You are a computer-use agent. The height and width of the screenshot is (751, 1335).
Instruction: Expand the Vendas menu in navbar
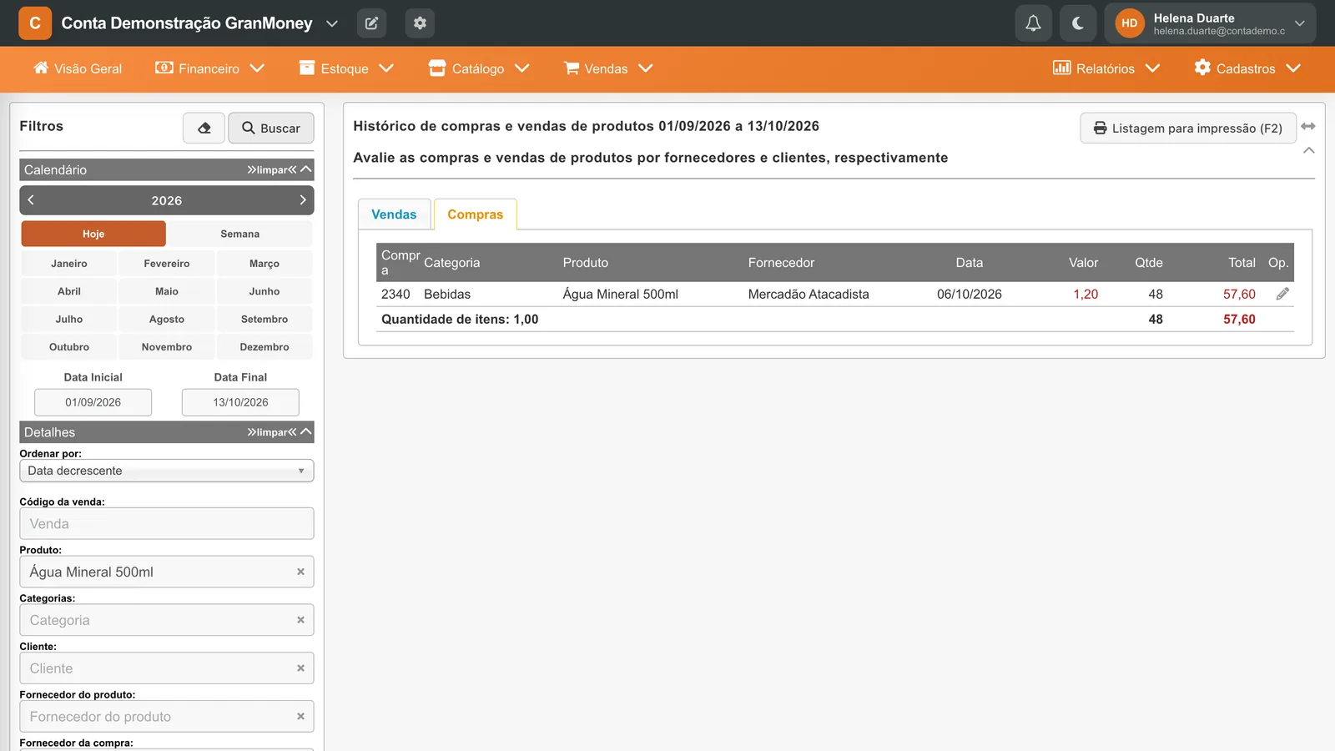[607, 68]
